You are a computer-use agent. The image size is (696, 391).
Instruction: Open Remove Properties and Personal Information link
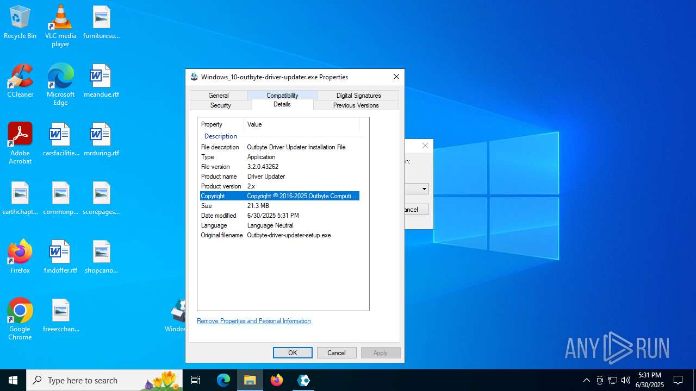coord(254,321)
